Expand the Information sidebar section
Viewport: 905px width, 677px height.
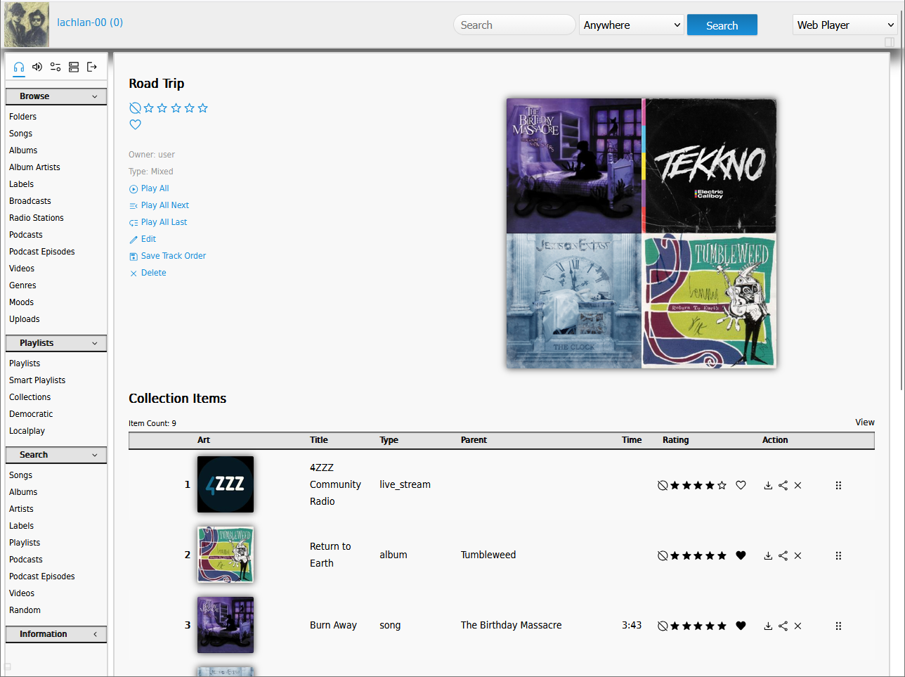56,634
